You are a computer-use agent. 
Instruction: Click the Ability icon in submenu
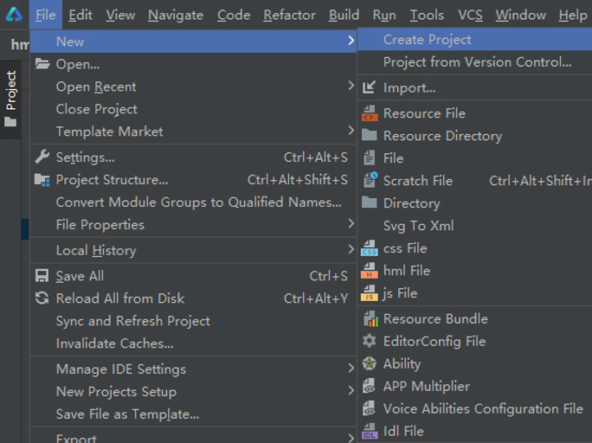pyautogui.click(x=370, y=364)
